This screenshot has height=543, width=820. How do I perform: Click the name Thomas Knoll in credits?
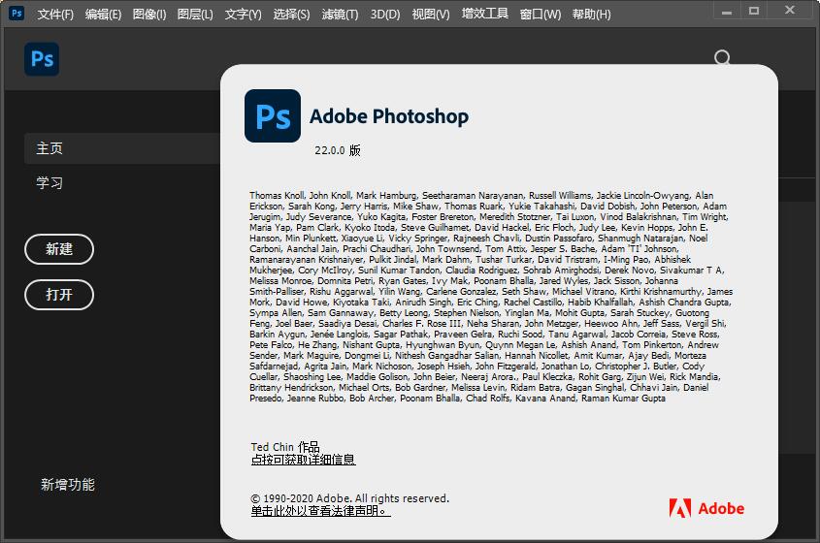click(278, 196)
